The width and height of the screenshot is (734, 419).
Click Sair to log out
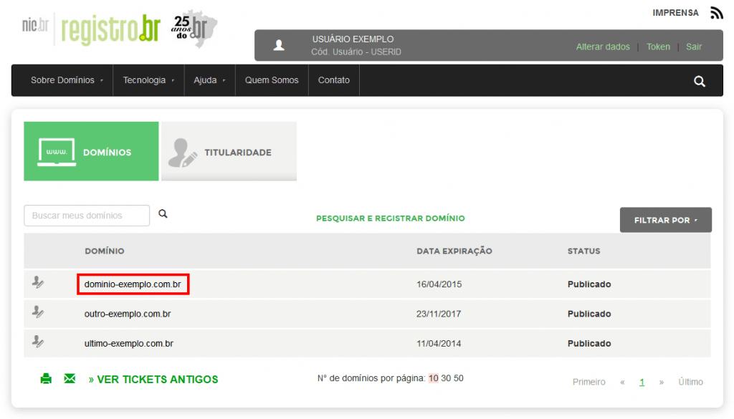694,47
